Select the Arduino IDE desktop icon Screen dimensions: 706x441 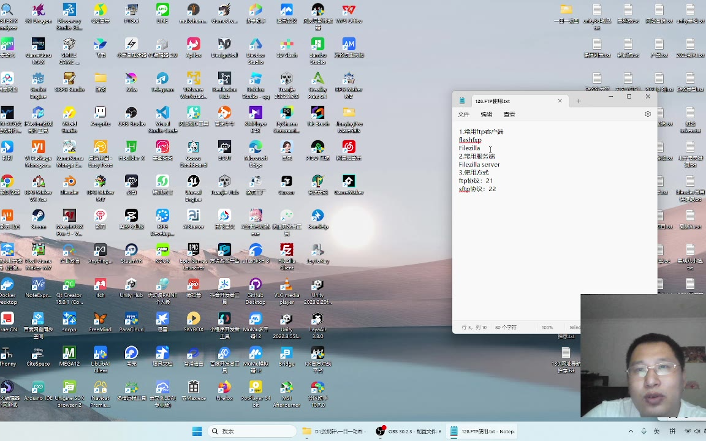tap(38, 390)
